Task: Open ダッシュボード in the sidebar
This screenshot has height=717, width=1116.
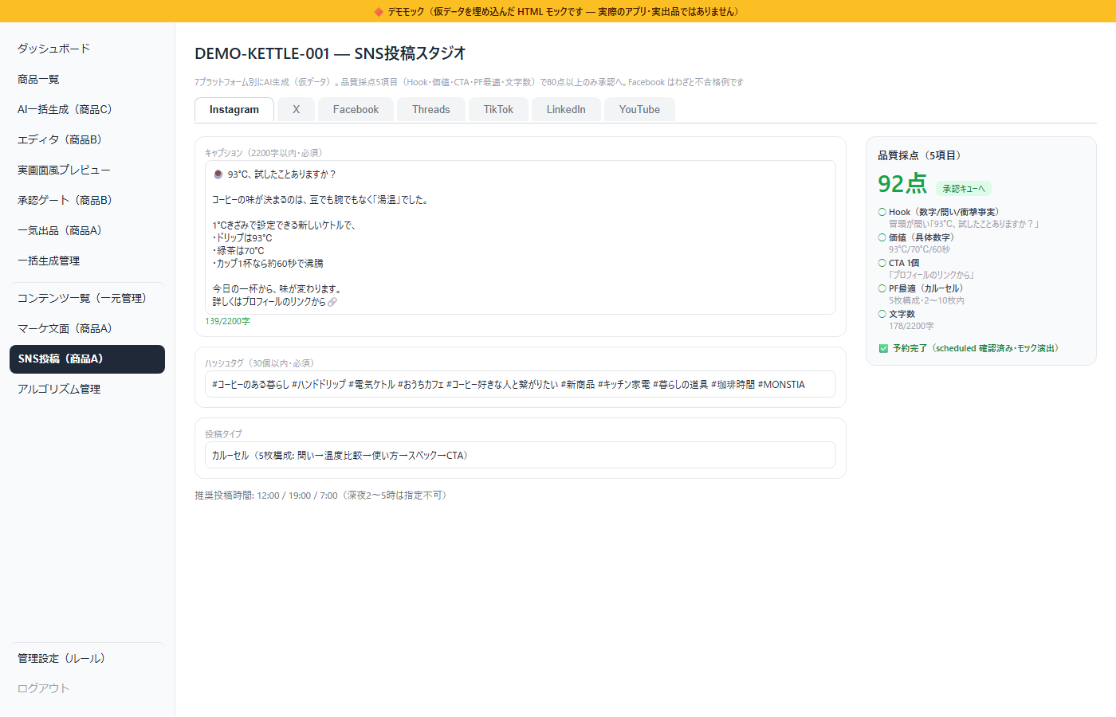Action: tap(87, 49)
